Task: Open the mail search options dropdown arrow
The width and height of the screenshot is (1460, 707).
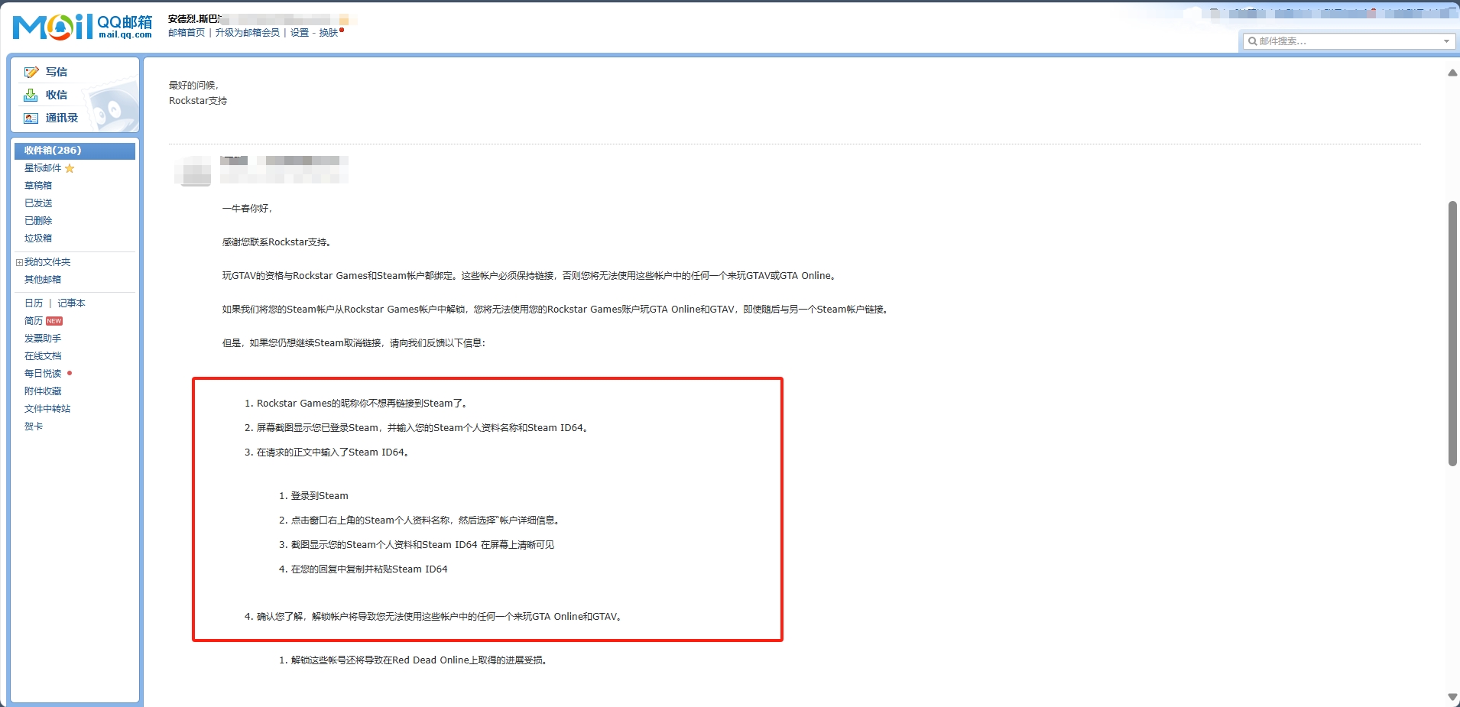Action: [1446, 41]
